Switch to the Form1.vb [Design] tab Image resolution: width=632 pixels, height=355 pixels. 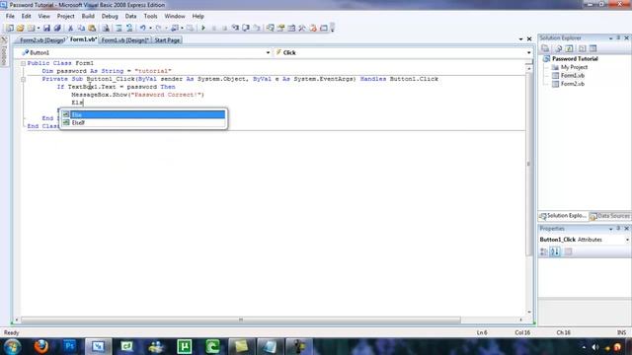pos(125,40)
